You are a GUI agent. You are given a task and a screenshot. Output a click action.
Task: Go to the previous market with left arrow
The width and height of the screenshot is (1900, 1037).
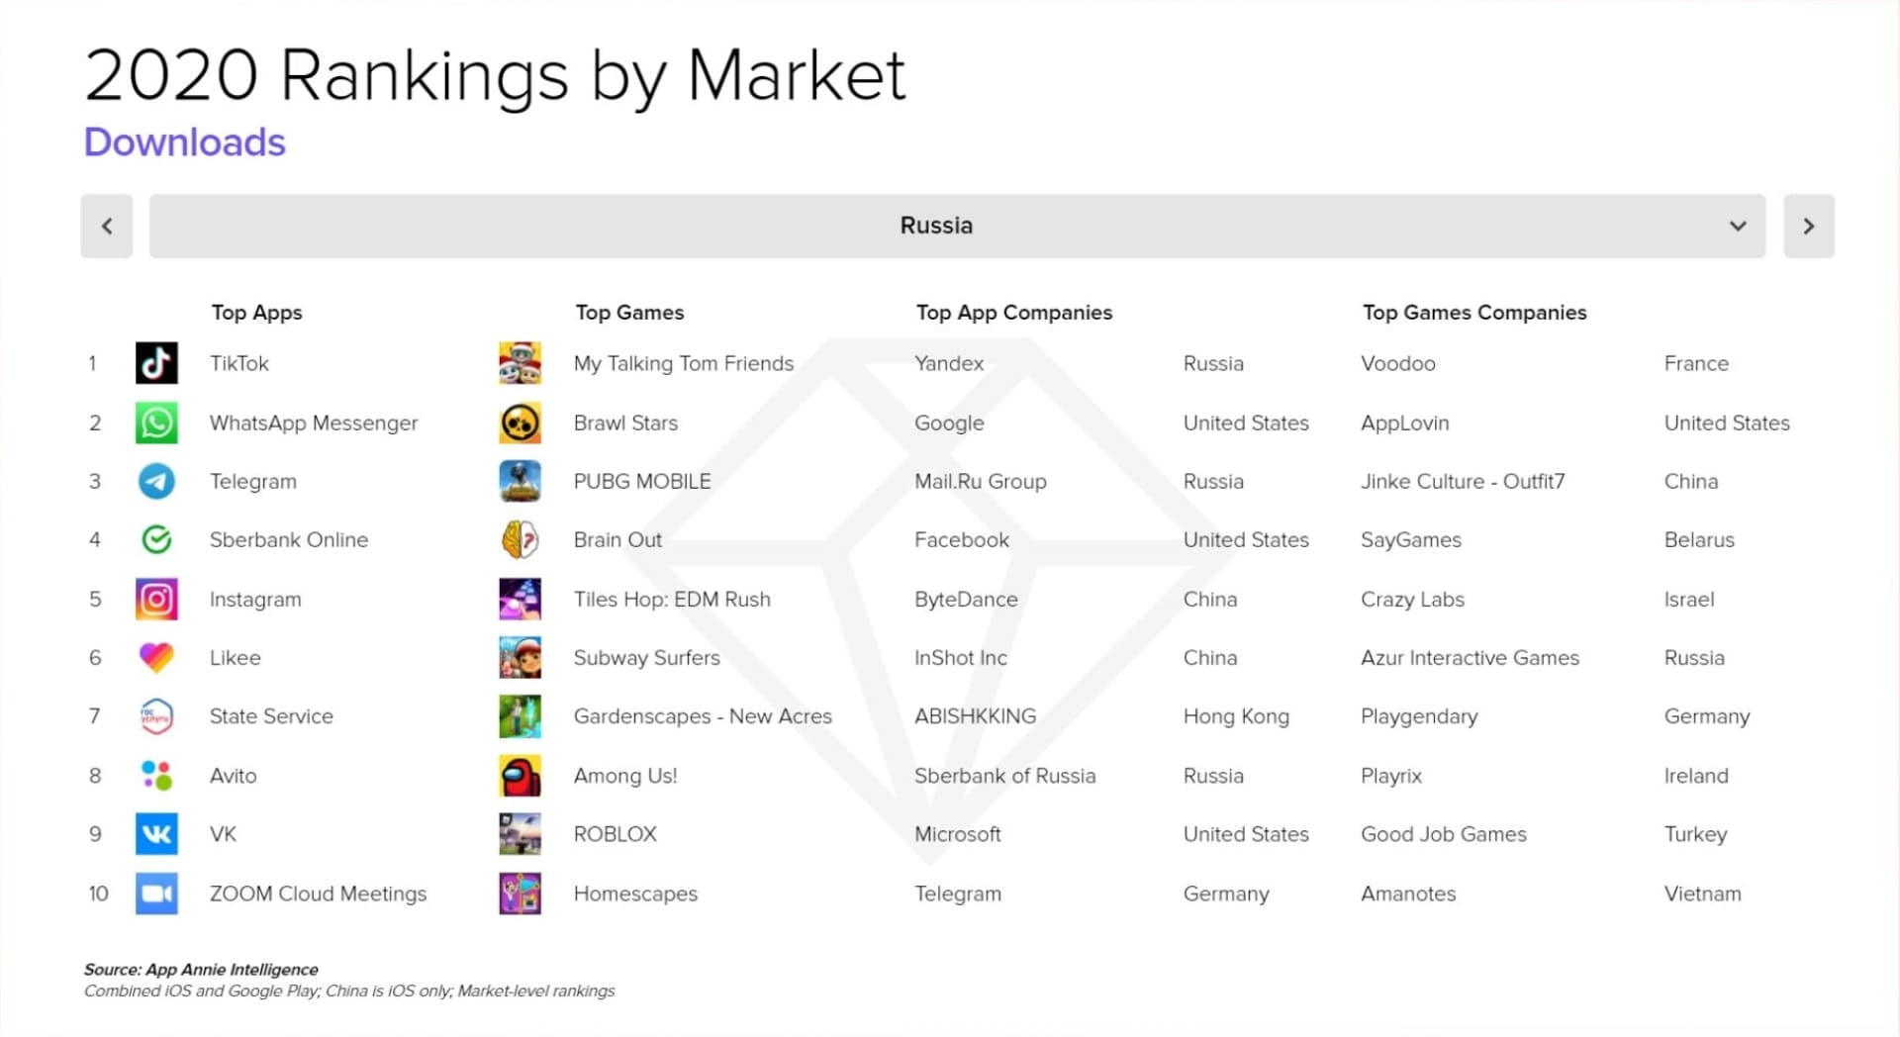click(107, 226)
